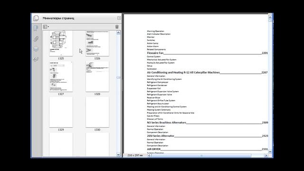Click the 'Refrigerant Accumulator' line
This screenshot has width=304, height=171.
158,104
